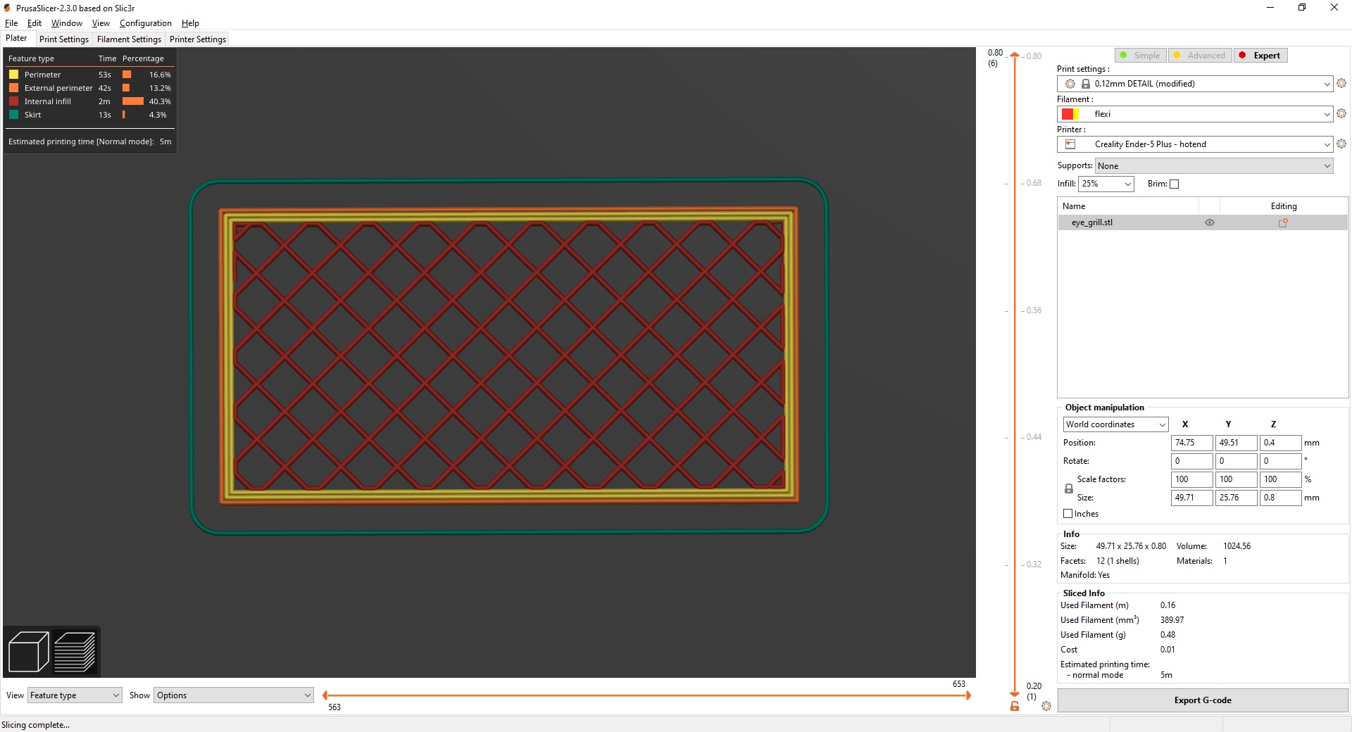Open the Show Options dropdown
Viewport: 1352px width, 732px height.
(x=234, y=695)
